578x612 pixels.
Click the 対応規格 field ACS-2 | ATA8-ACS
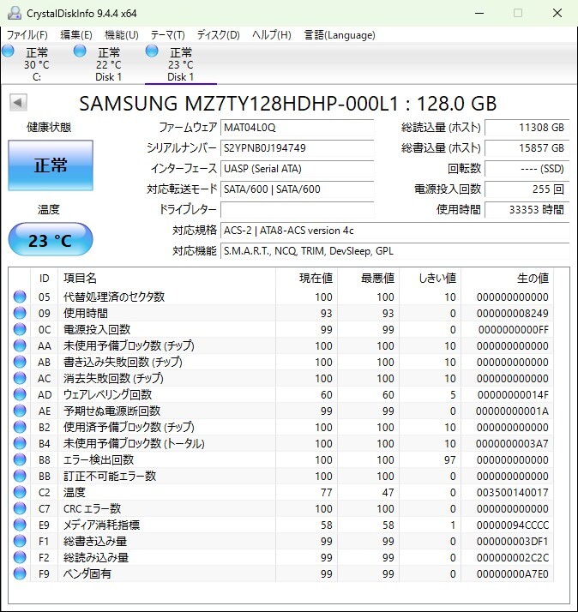pyautogui.click(x=394, y=231)
